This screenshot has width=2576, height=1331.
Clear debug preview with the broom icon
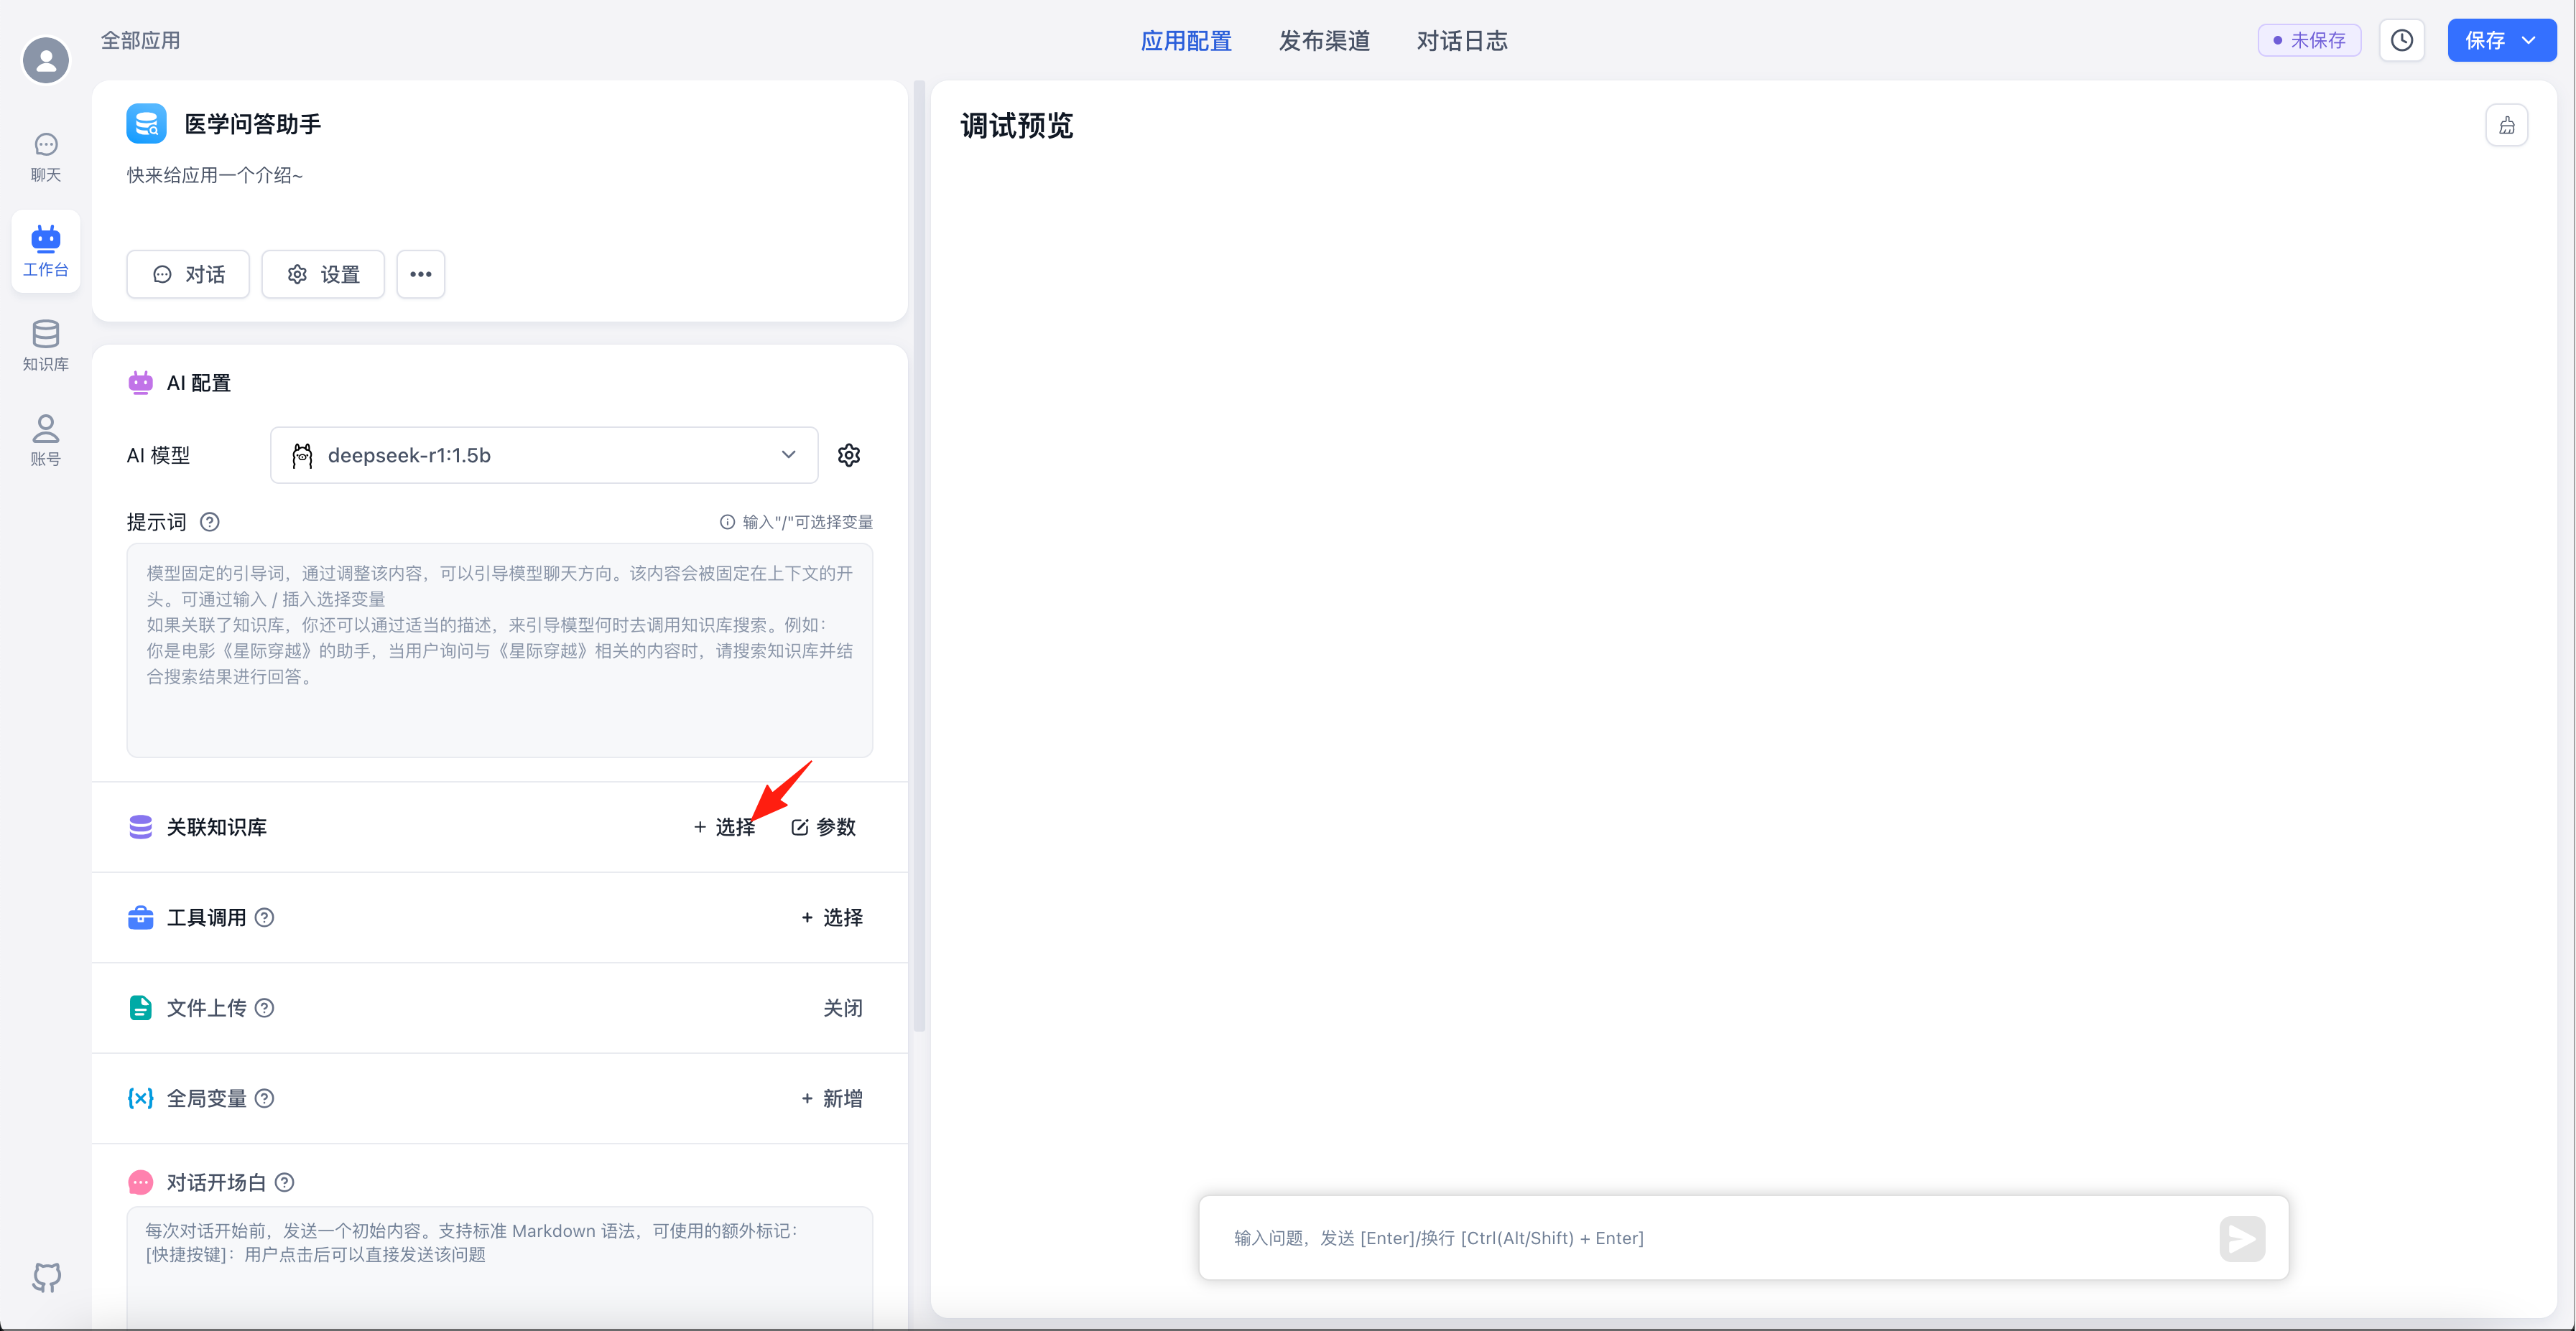click(x=2506, y=126)
